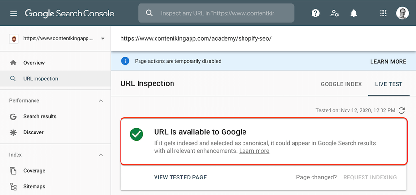Viewport: 416px width, 195px height.
Task: Open the Learn more link in result card
Action: point(254,151)
